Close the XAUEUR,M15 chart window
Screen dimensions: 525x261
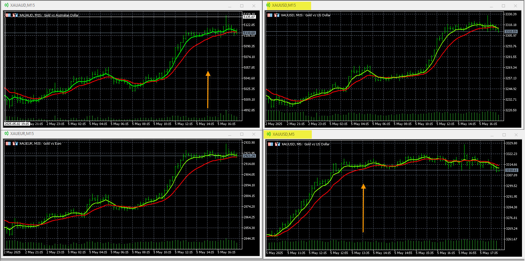click(x=254, y=134)
